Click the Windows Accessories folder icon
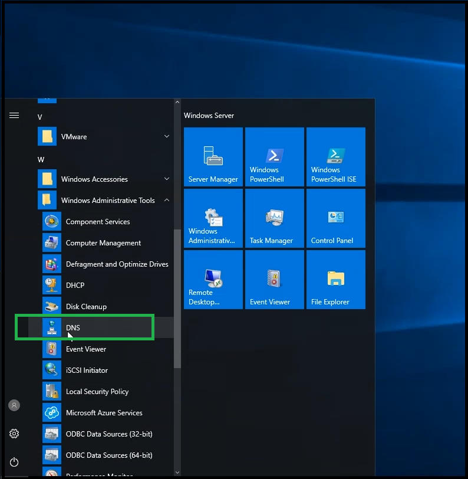The width and height of the screenshot is (468, 479). [x=47, y=179]
